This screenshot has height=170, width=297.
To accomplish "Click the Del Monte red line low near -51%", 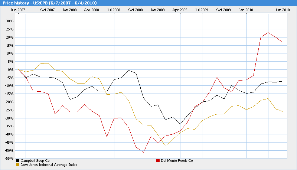I will click(x=143, y=152).
